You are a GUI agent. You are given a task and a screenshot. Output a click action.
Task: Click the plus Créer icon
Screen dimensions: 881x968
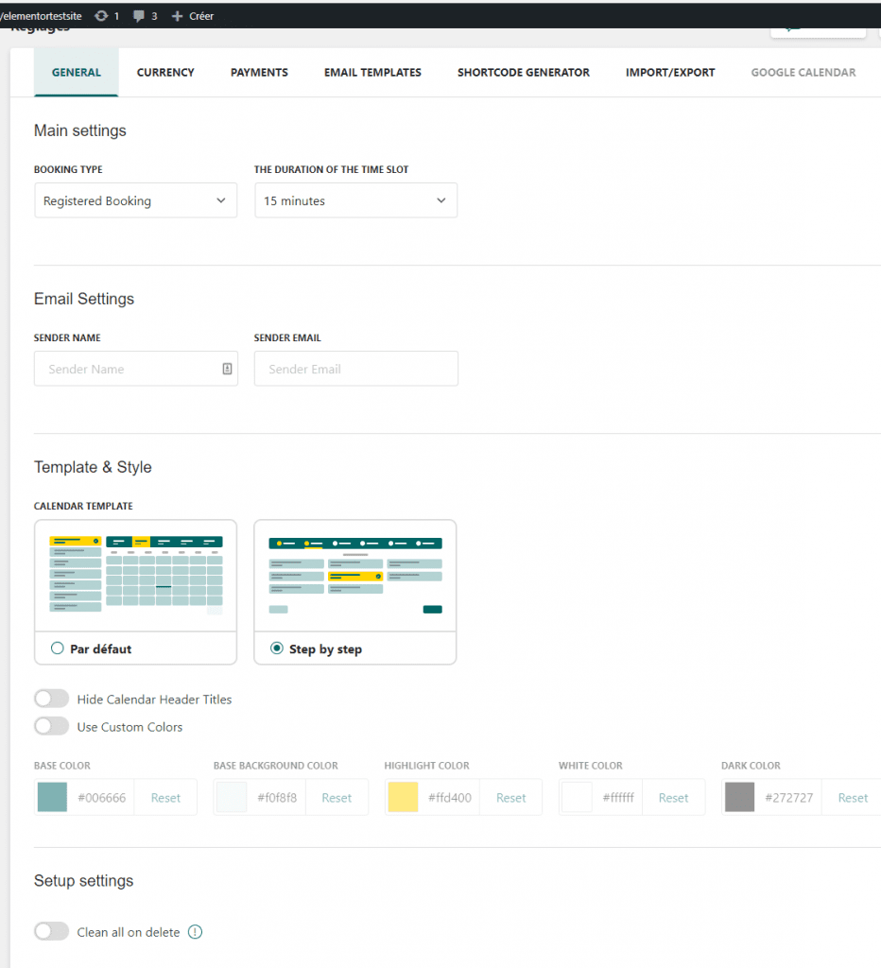tap(177, 16)
